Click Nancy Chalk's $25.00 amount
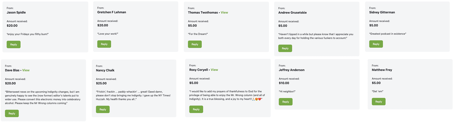This screenshot has width=454, height=122. [x=101, y=83]
